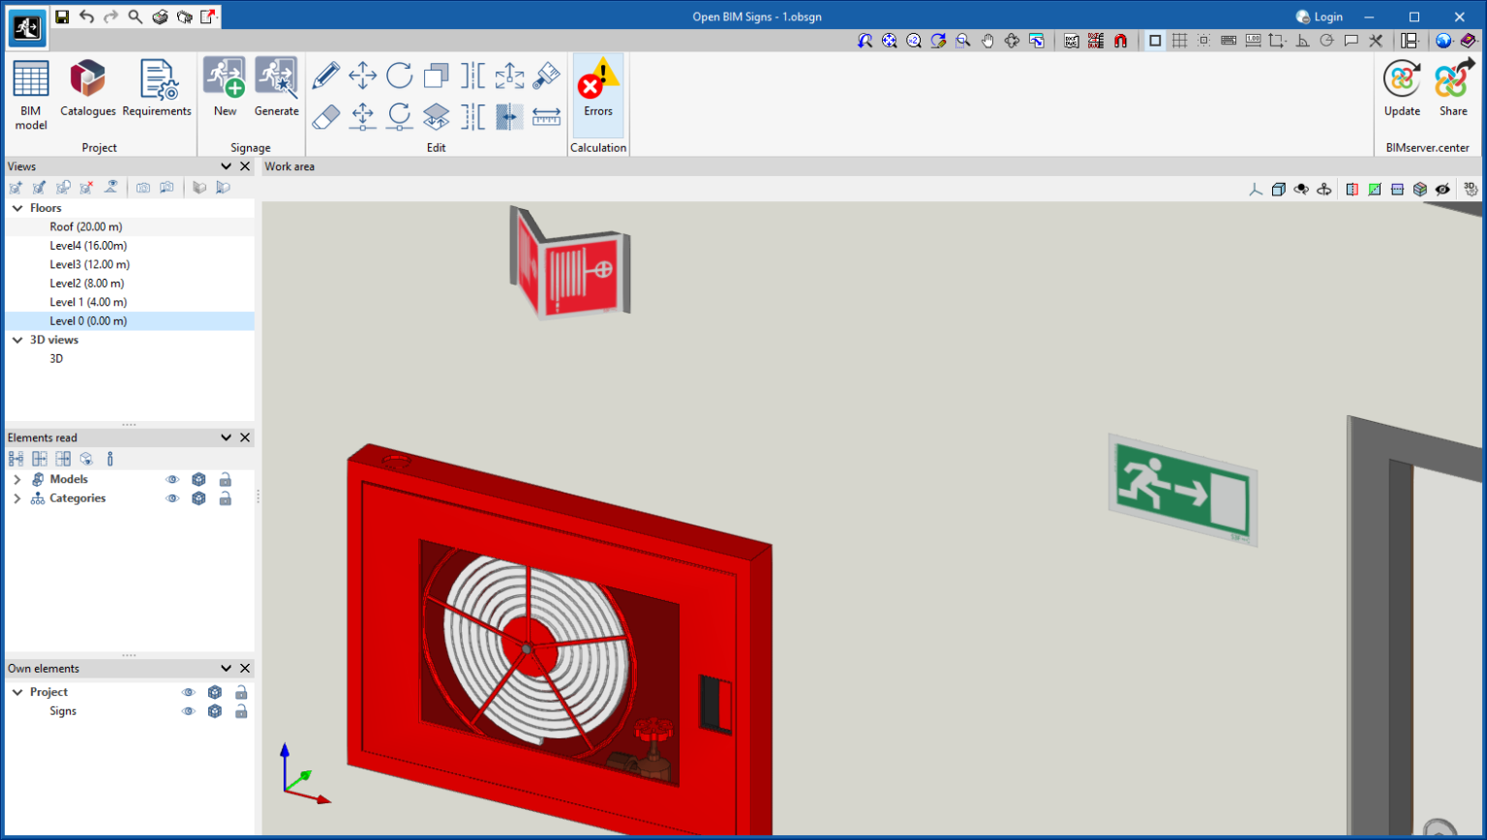Click the Update button for BIMserver.center
The image size is (1487, 840).
[1401, 85]
